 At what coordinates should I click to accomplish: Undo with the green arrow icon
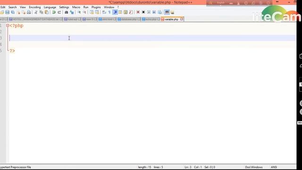coord(54,12)
